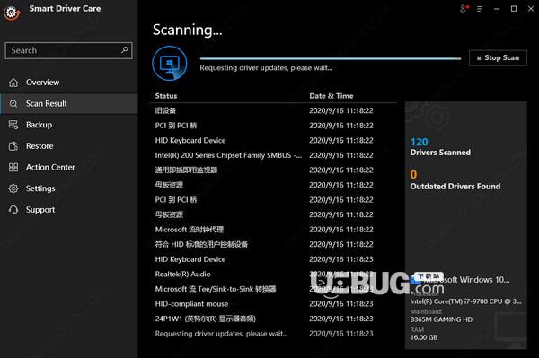
Task: Select the first HID Keyboard Device row
Action: point(273,140)
